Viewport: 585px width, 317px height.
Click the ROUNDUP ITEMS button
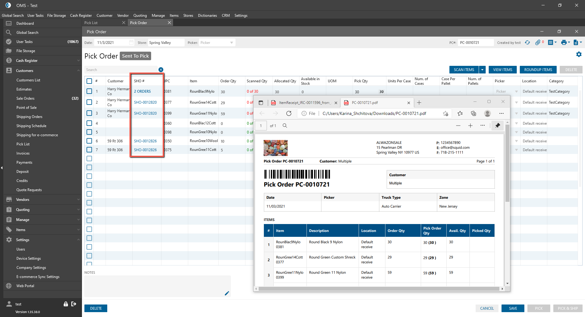tap(538, 70)
